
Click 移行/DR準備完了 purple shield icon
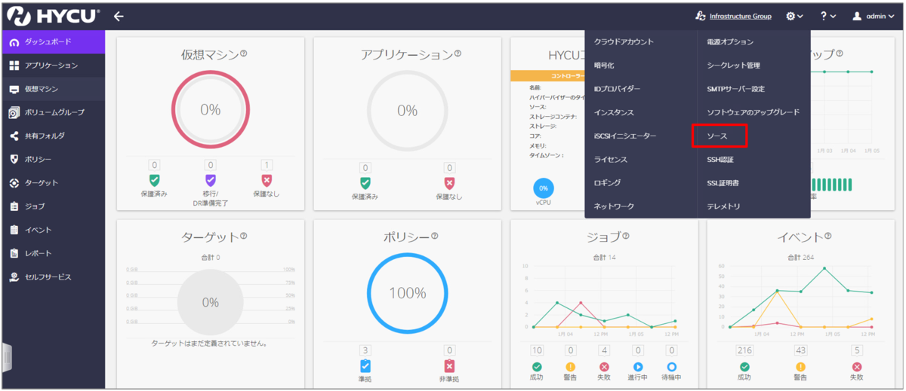211,181
